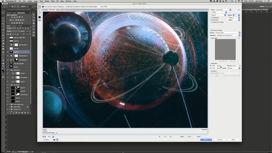Select the Layer 37 row in the Layers panel

click(x=18, y=52)
